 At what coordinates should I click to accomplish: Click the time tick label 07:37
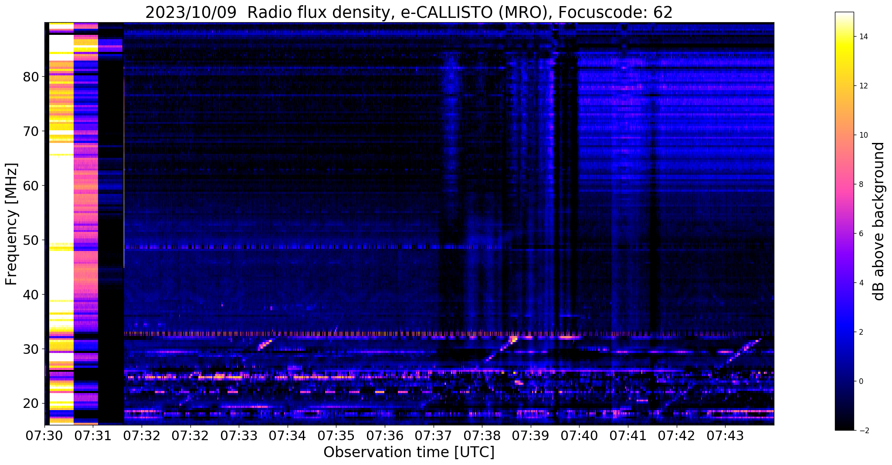[x=433, y=435]
